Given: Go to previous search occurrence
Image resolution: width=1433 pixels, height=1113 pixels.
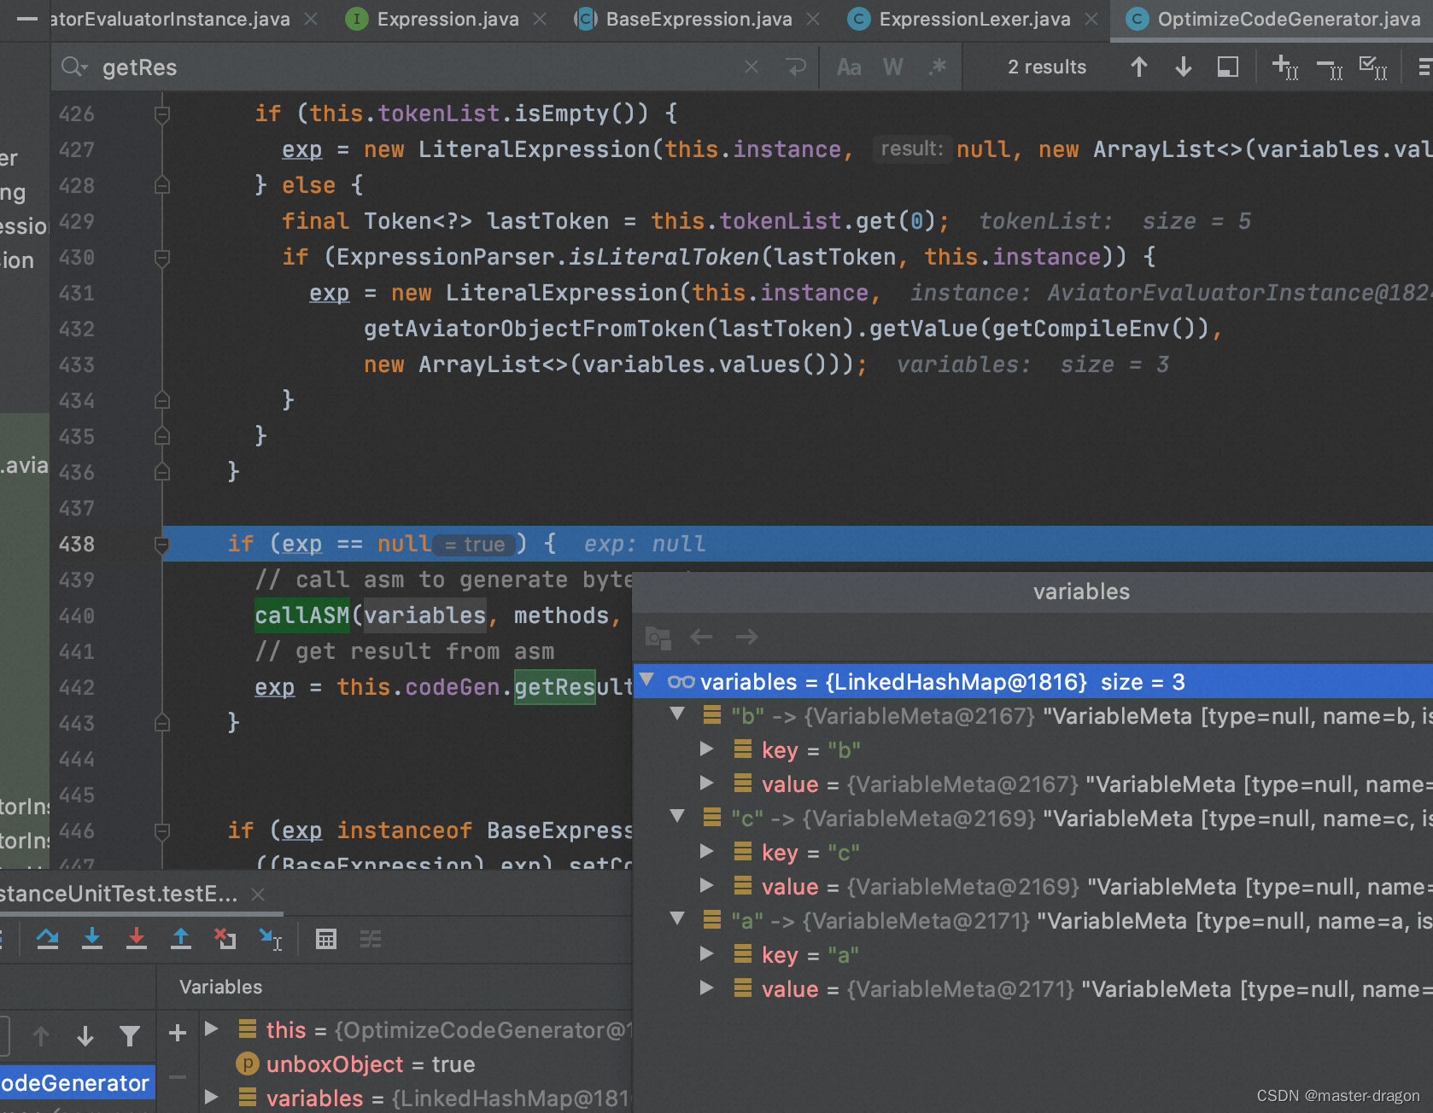Looking at the screenshot, I should tap(1138, 67).
